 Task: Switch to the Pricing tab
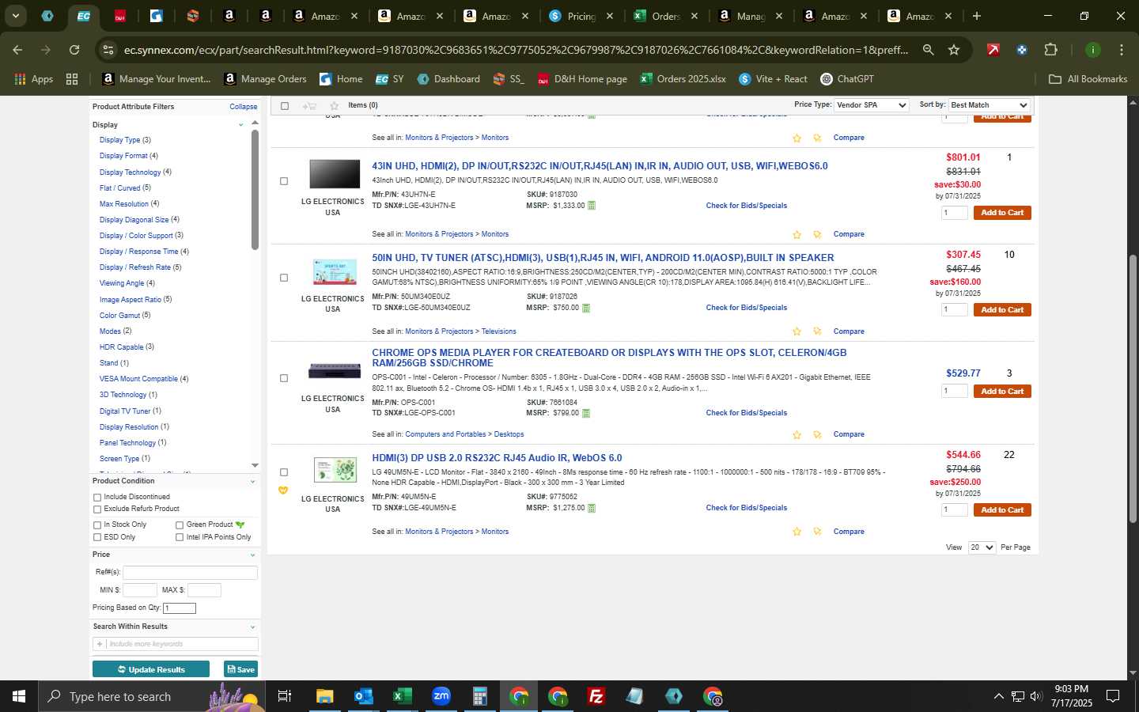(x=582, y=16)
